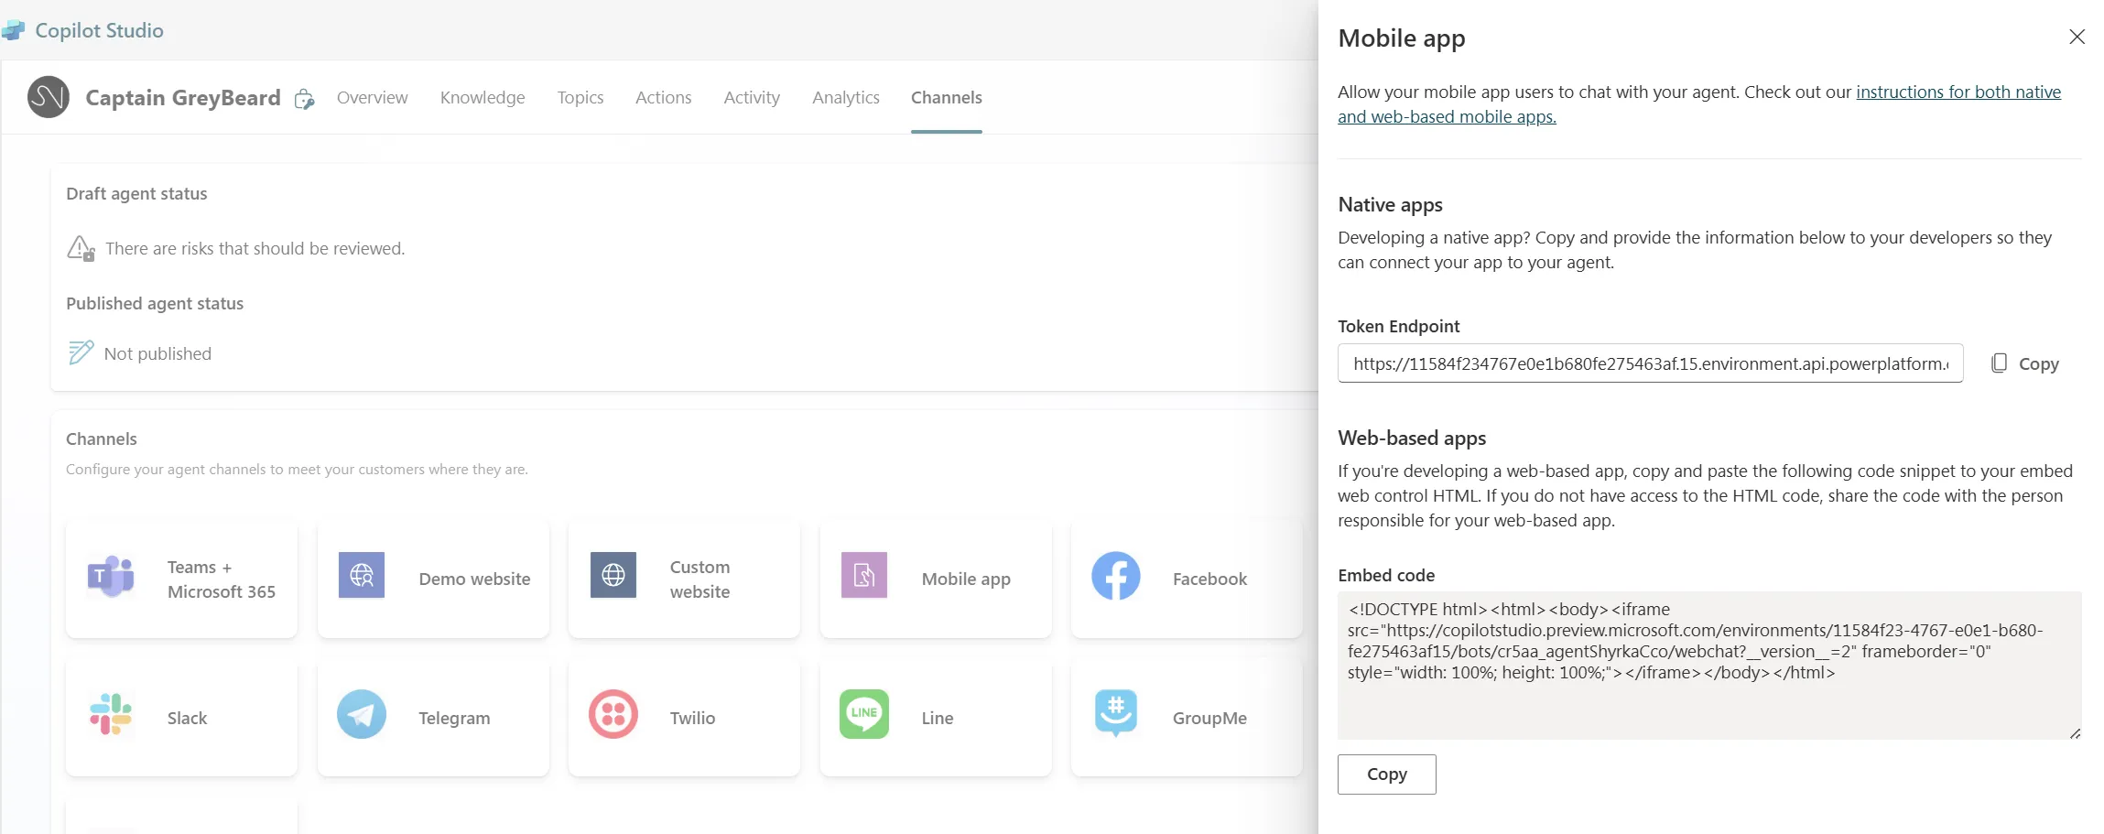Click the Copy button below Embed code

[1387, 774]
